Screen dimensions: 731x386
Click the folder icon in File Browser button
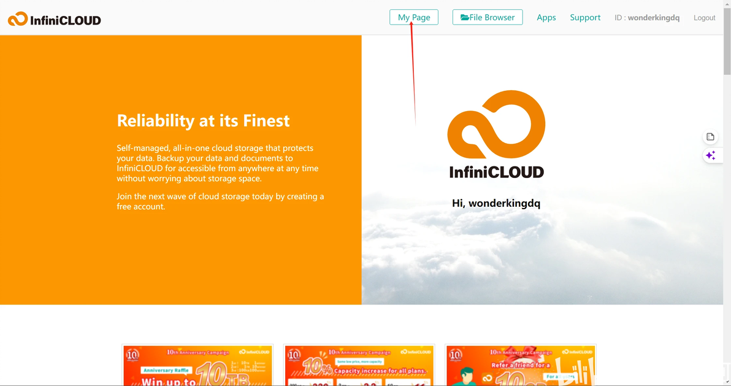465,17
